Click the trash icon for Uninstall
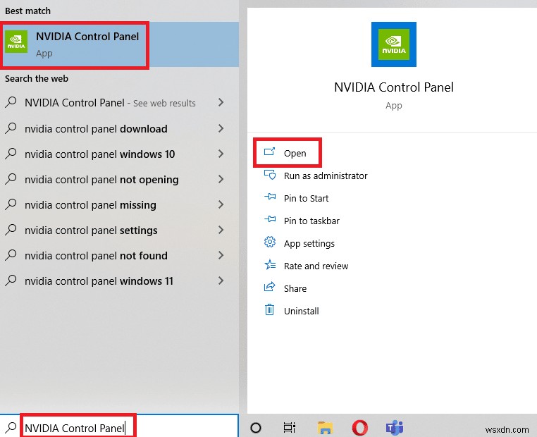 coord(269,309)
